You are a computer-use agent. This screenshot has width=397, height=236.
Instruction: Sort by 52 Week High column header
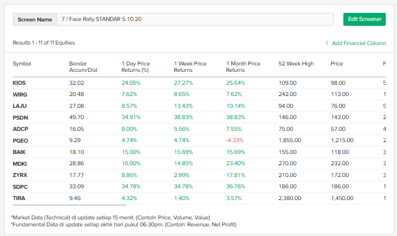click(x=296, y=63)
